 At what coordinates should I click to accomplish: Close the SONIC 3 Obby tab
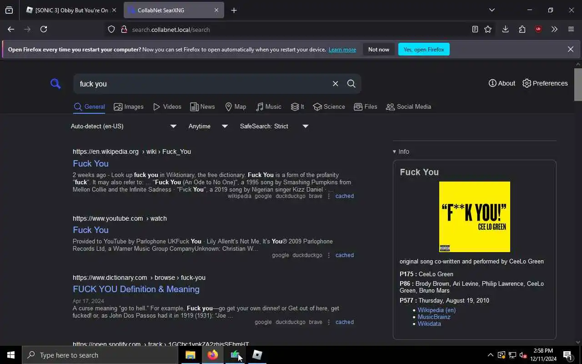[114, 10]
